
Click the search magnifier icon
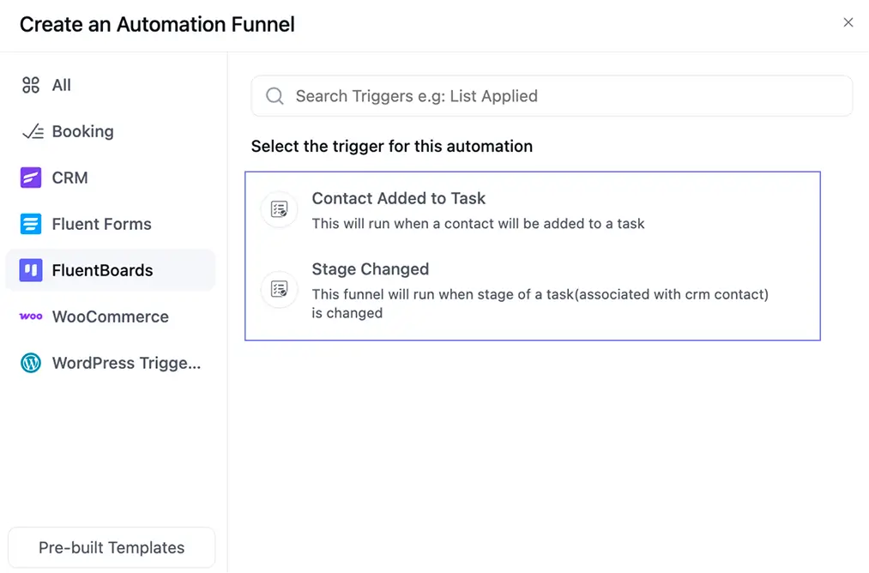(x=275, y=96)
